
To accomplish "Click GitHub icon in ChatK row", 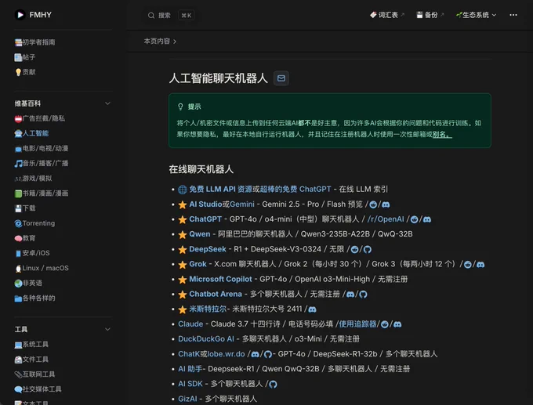I will 268,354.
